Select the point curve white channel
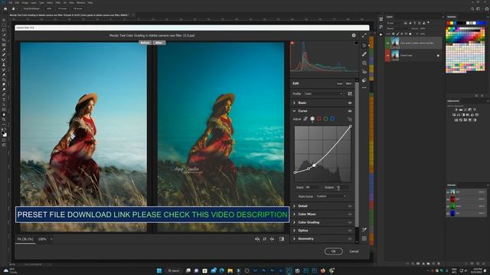This screenshot has width=490, height=275. pos(312,119)
